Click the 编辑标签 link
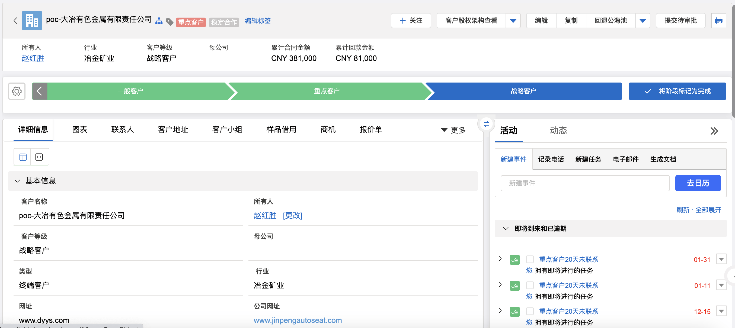Image resolution: width=735 pixels, height=328 pixels. 257,21
